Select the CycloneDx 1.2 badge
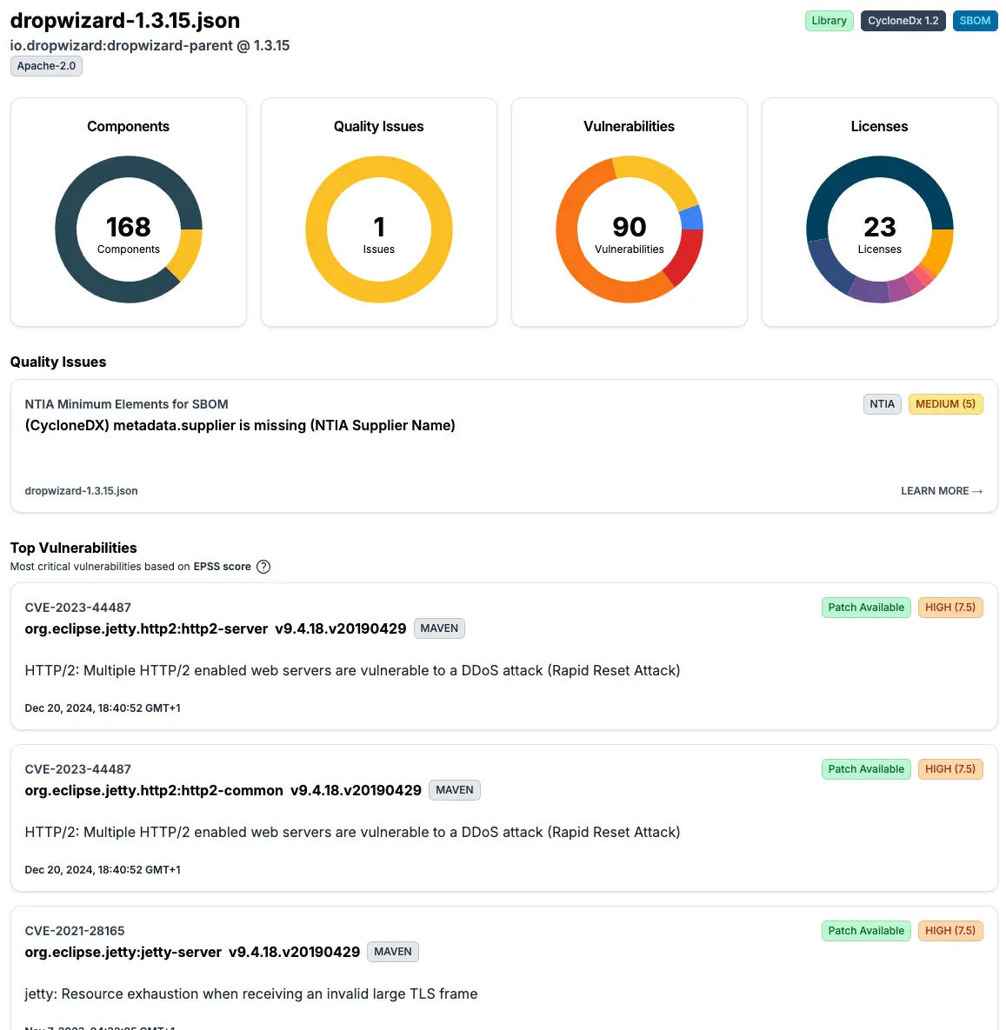 point(903,21)
